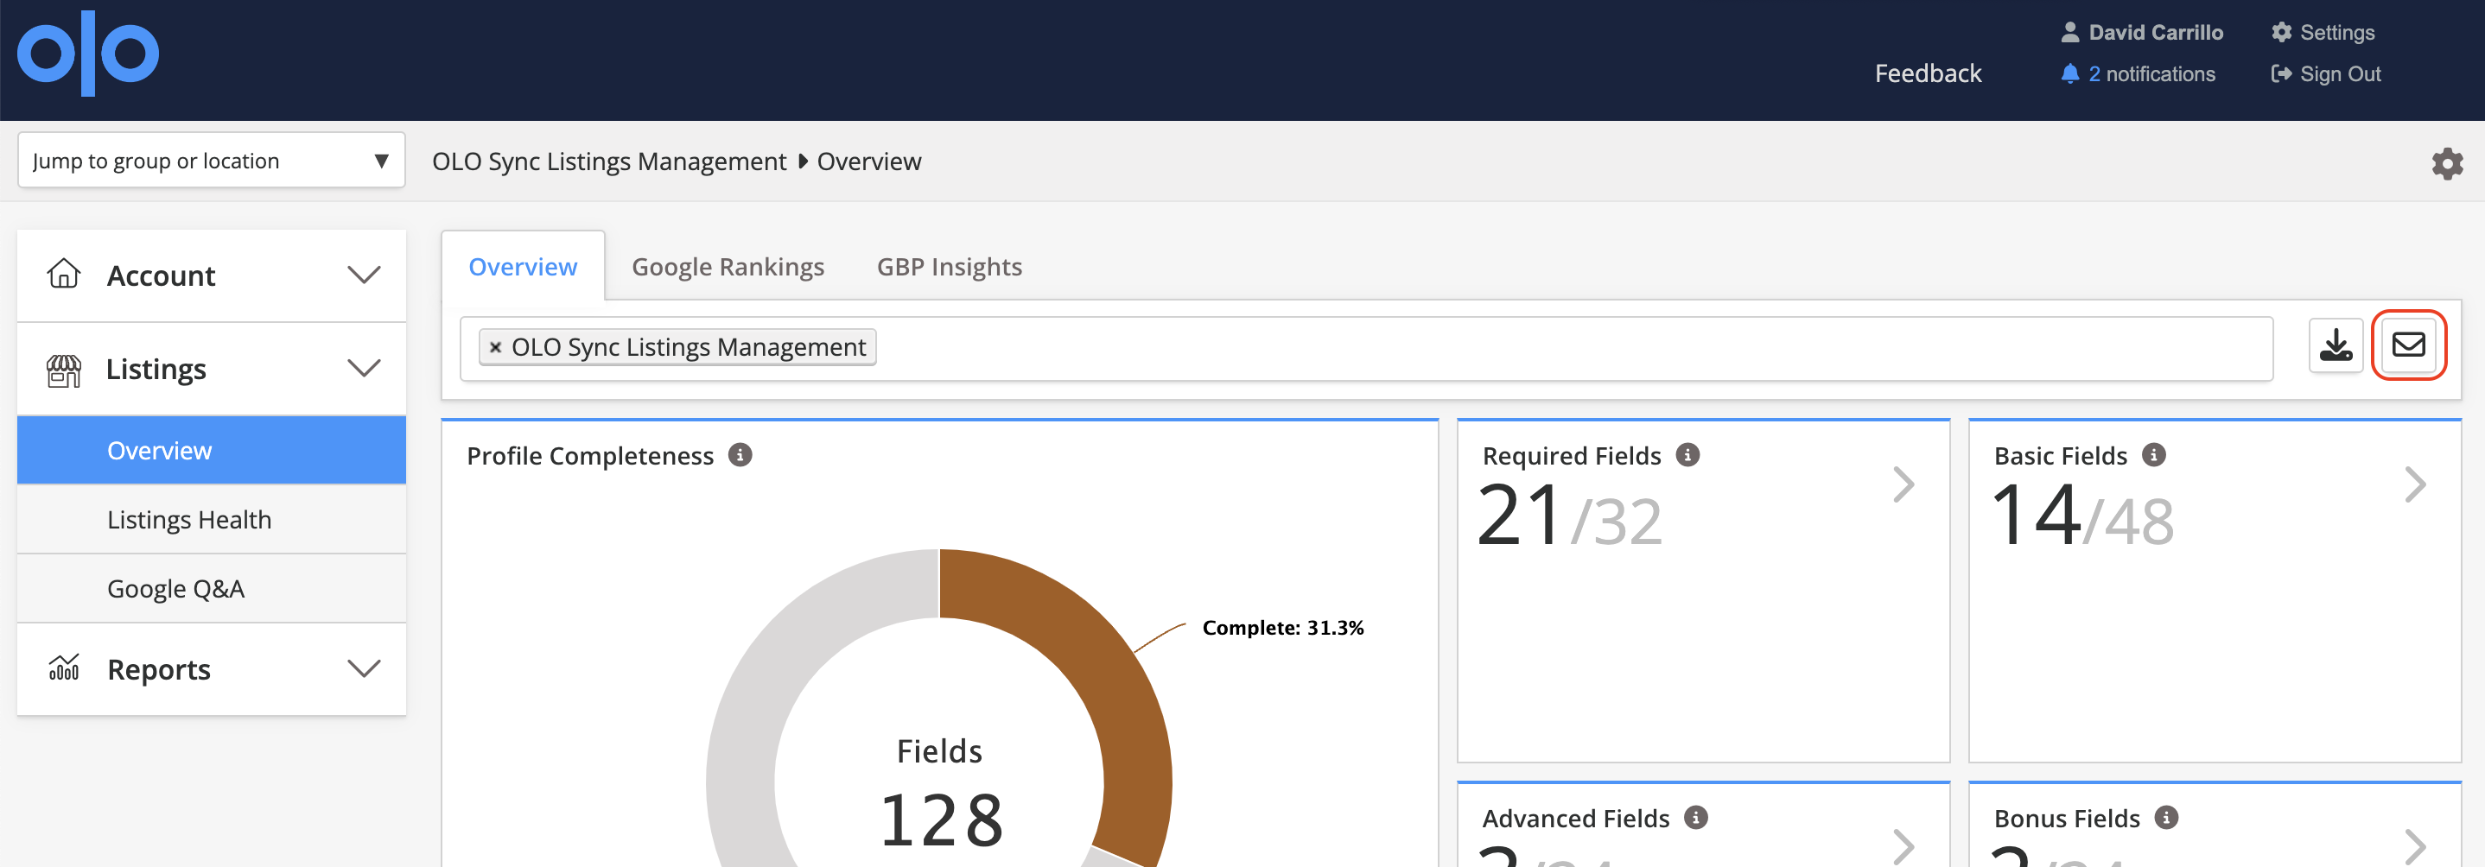Open Bonus Fields info icon
Screen dimensions: 2485x867
(2165, 817)
